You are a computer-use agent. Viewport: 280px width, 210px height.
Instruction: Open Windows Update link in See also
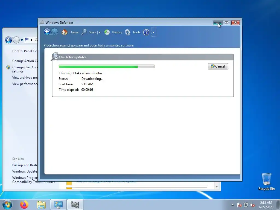(25, 171)
